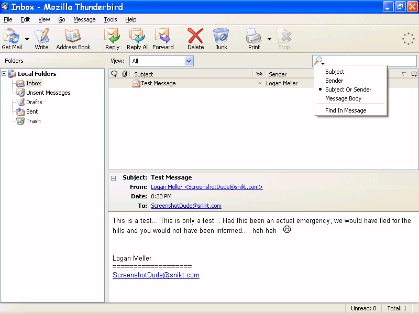The image size is (419, 314).
Task: Open the Edit menu
Action: coord(25,19)
